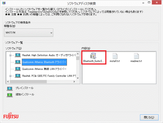Click the Realtek High Definition Audio laptop icon
This screenshot has height=123, width=163.
[x=18, y=55]
